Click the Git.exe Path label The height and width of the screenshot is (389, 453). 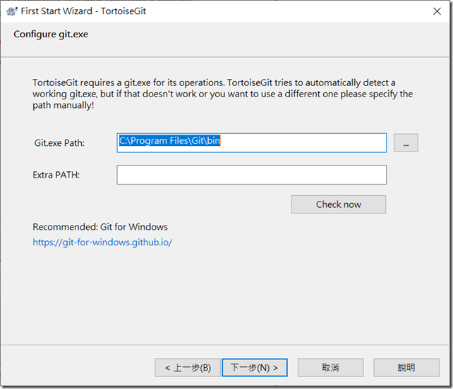coord(59,143)
